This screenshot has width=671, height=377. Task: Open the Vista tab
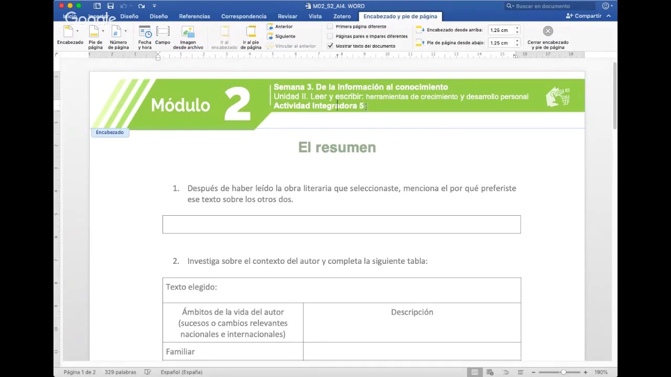[315, 16]
